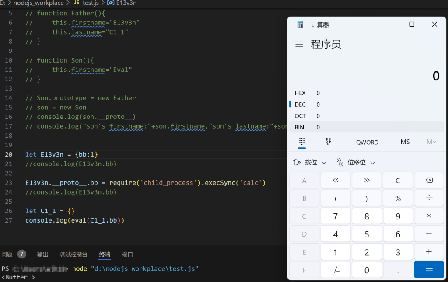Open the 问题 problems panel tab
Image resolution: width=448 pixels, height=282 pixels.
(7, 254)
